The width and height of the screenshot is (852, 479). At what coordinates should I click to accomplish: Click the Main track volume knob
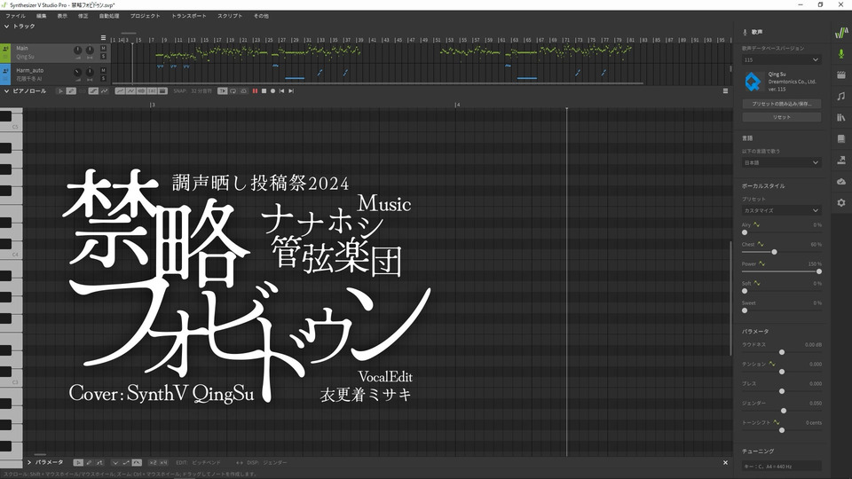[x=78, y=50]
